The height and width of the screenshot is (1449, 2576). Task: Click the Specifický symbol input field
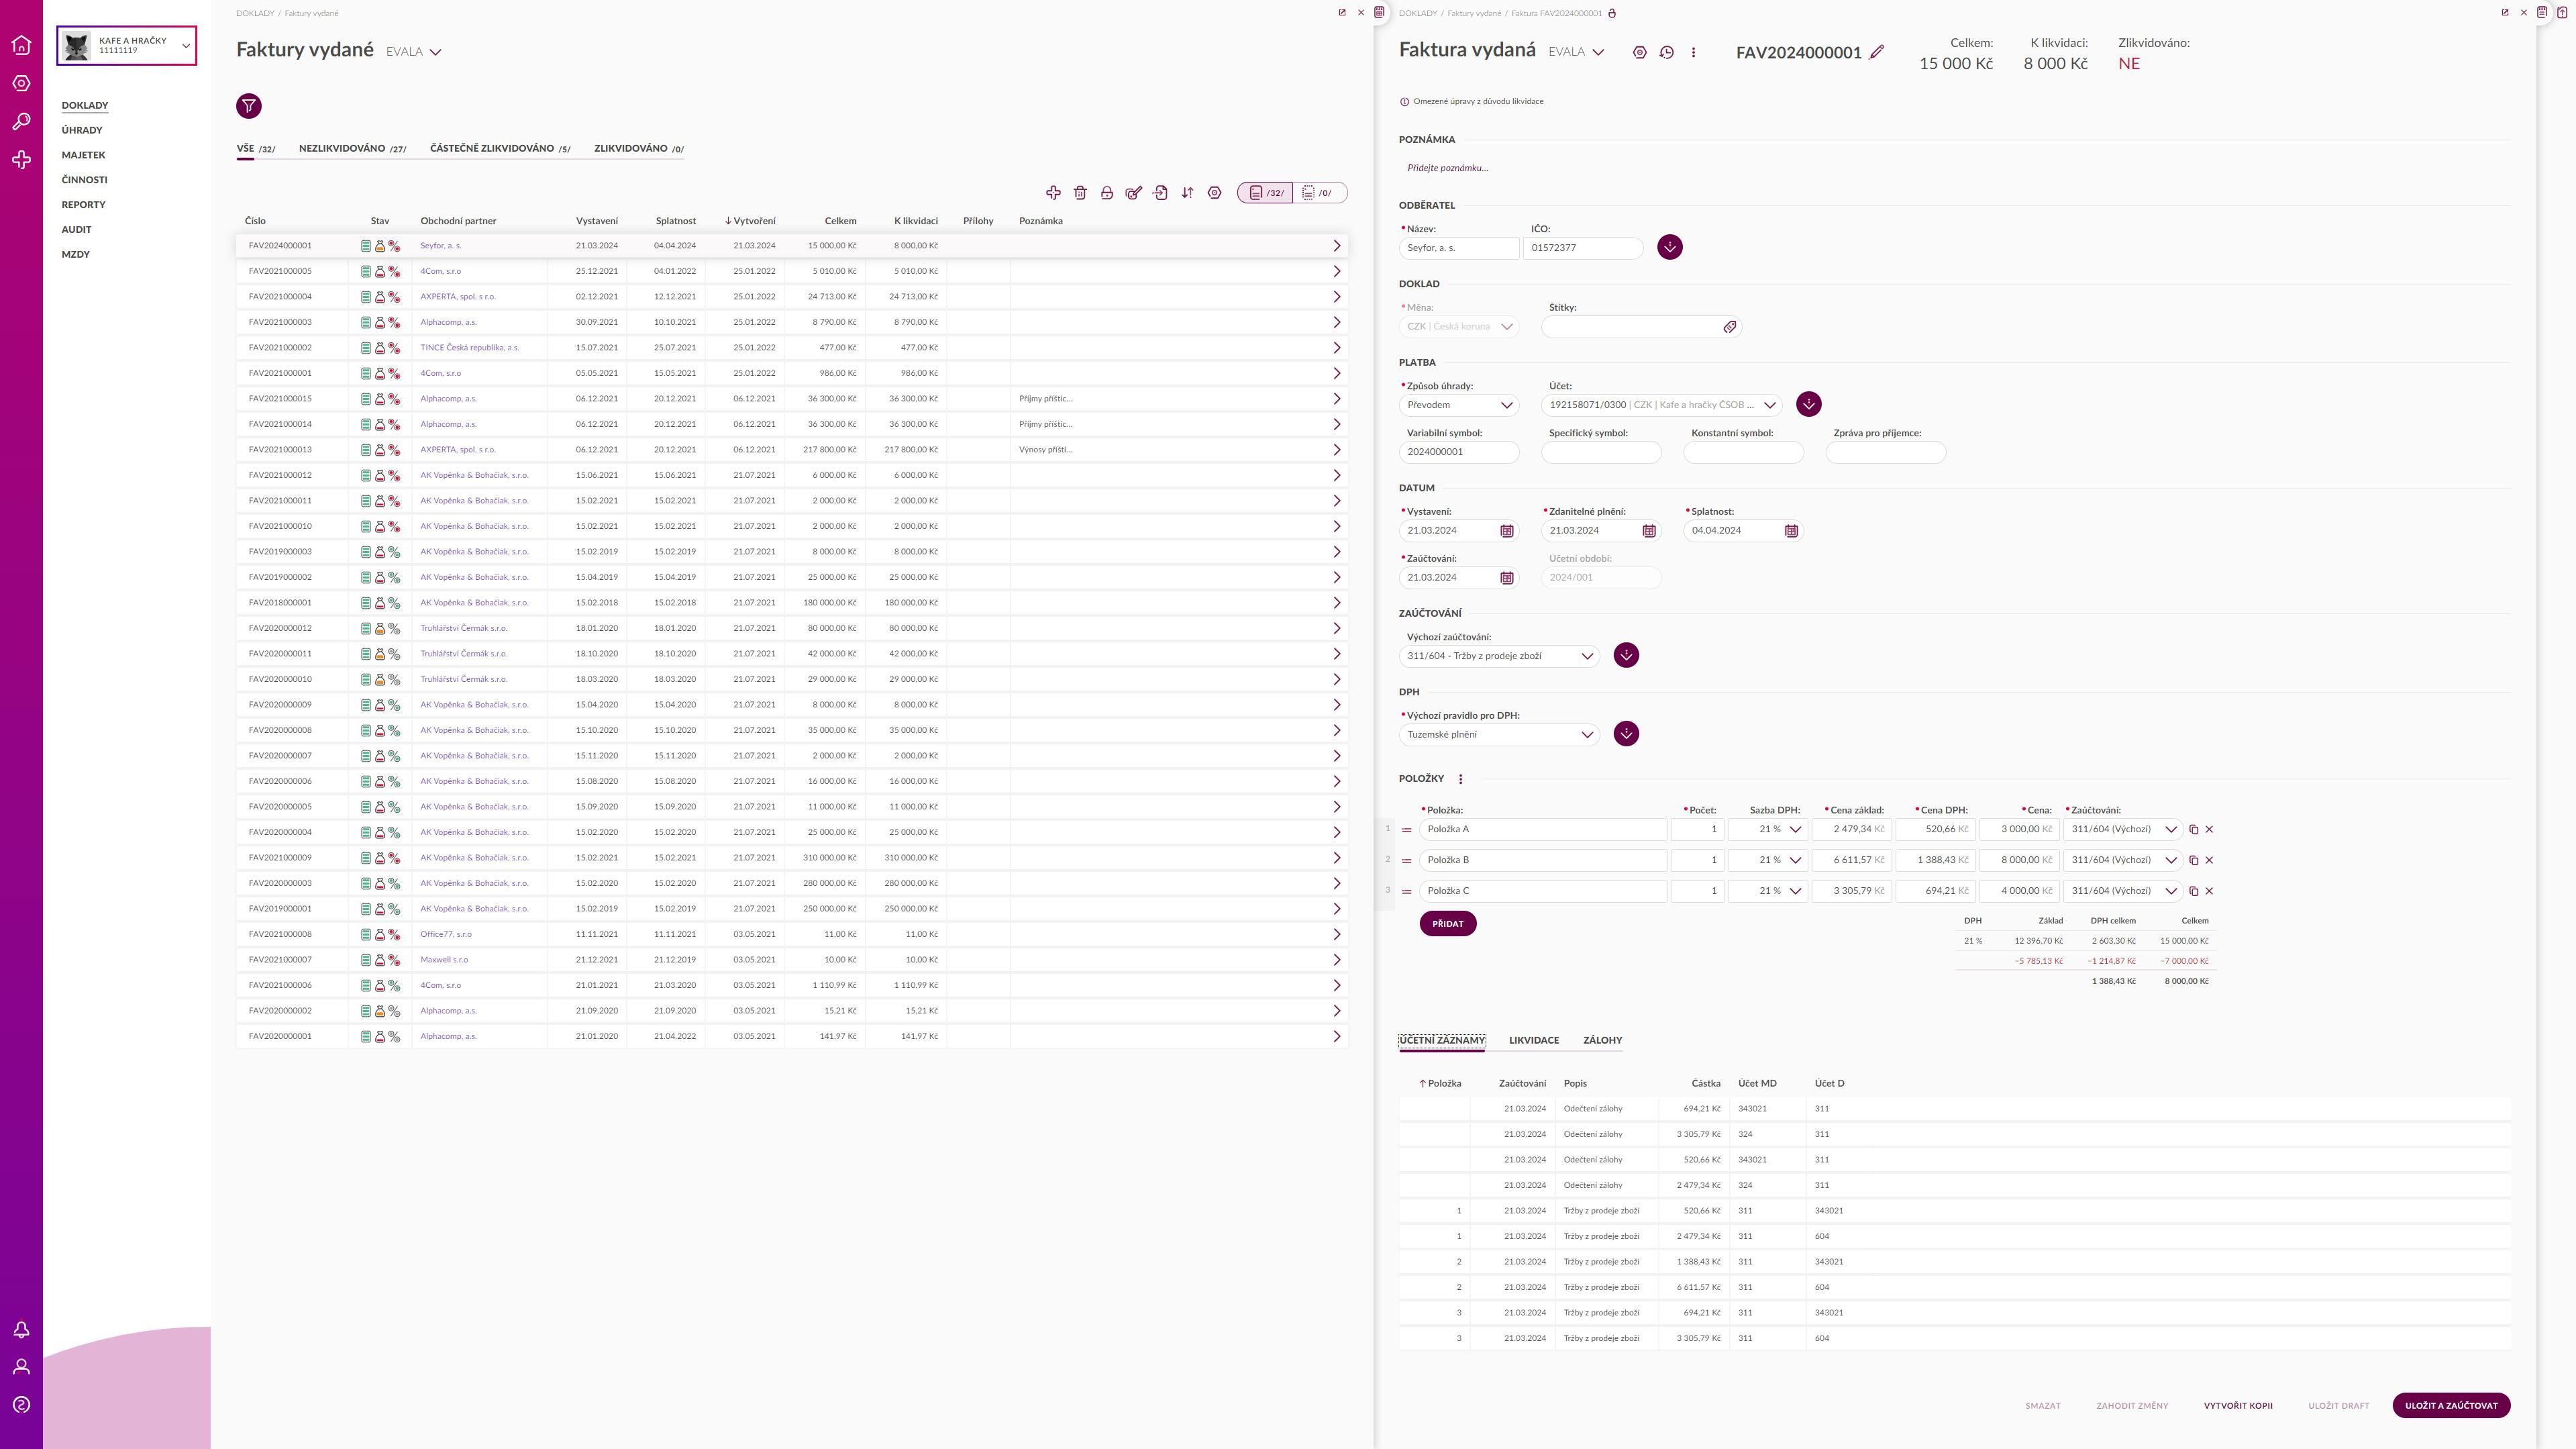[x=1601, y=452]
